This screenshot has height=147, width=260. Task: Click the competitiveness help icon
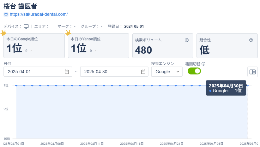(x=251, y=40)
